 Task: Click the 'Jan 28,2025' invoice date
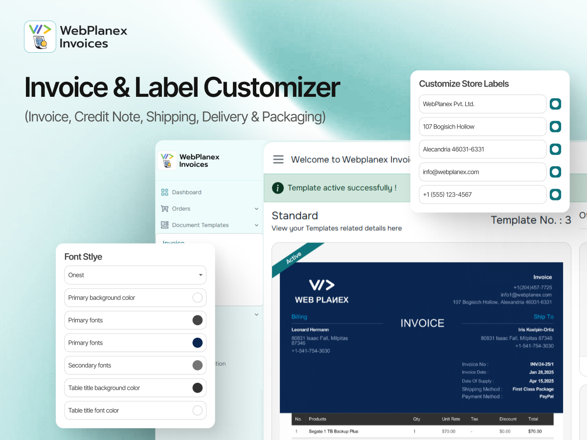pyautogui.click(x=542, y=372)
